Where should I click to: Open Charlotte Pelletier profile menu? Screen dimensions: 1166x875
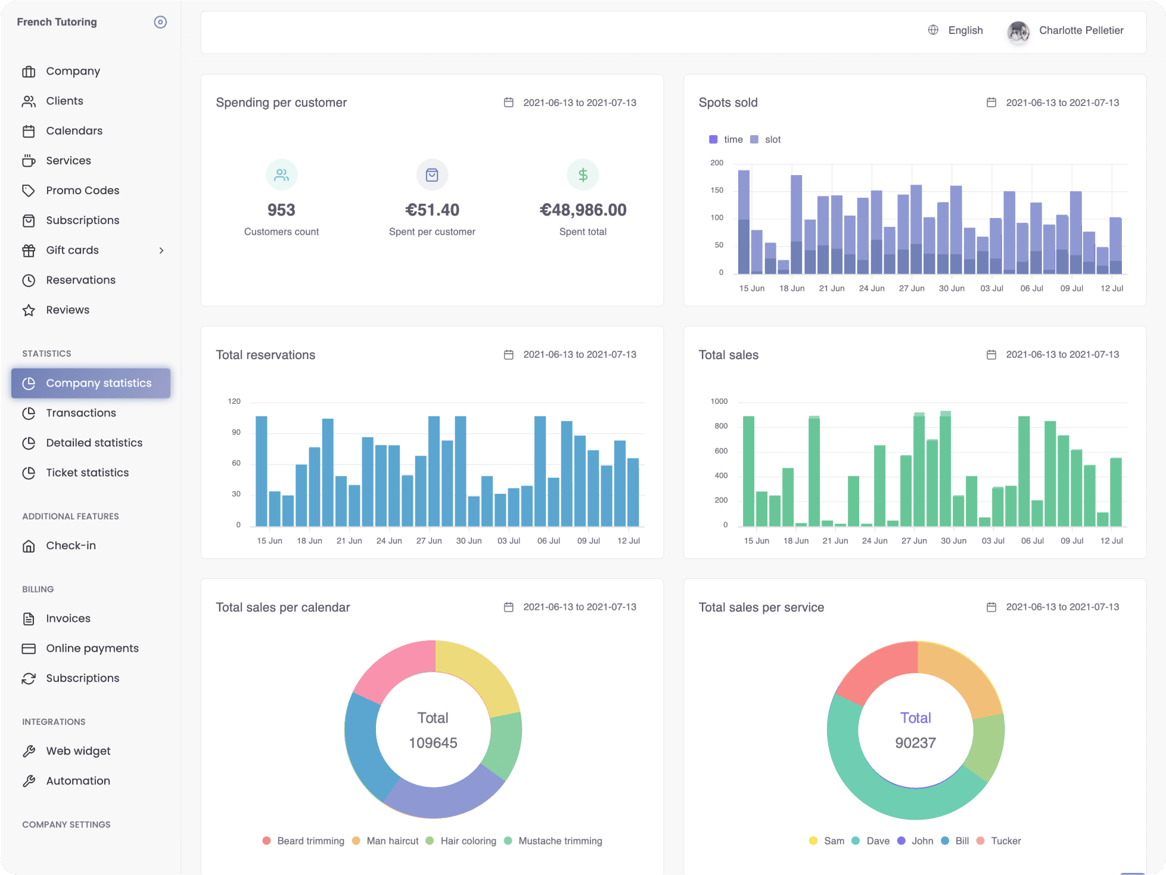click(1081, 30)
